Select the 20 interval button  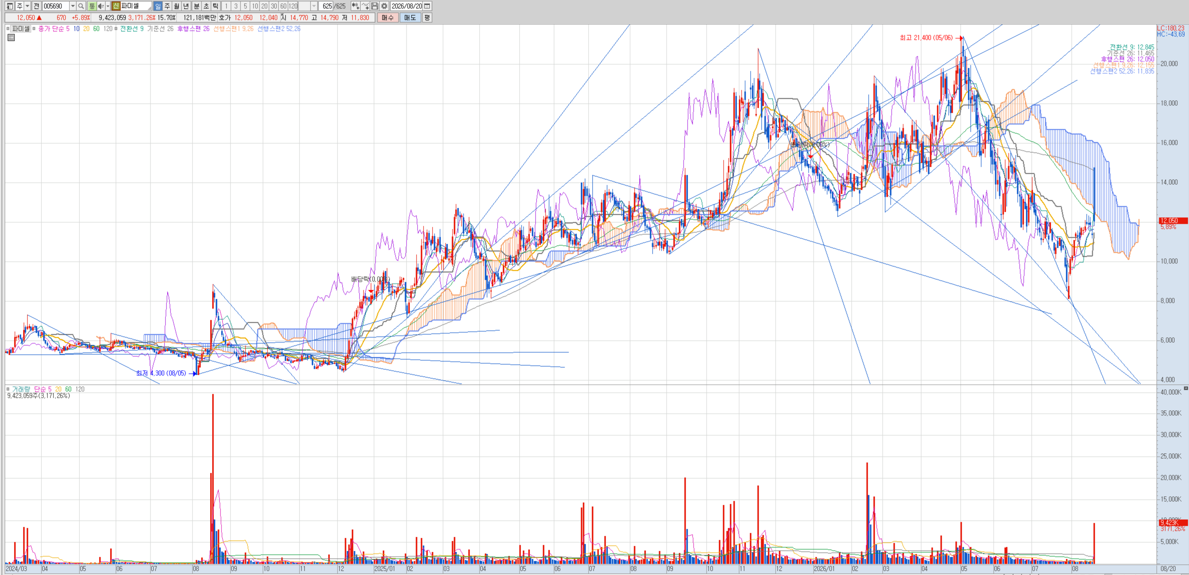click(x=264, y=6)
